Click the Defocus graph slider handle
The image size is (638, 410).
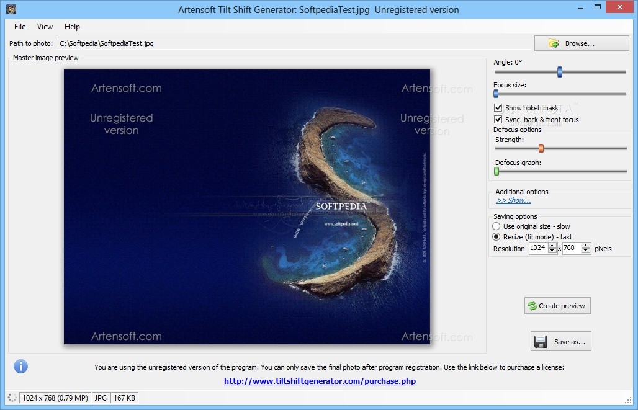pos(496,171)
